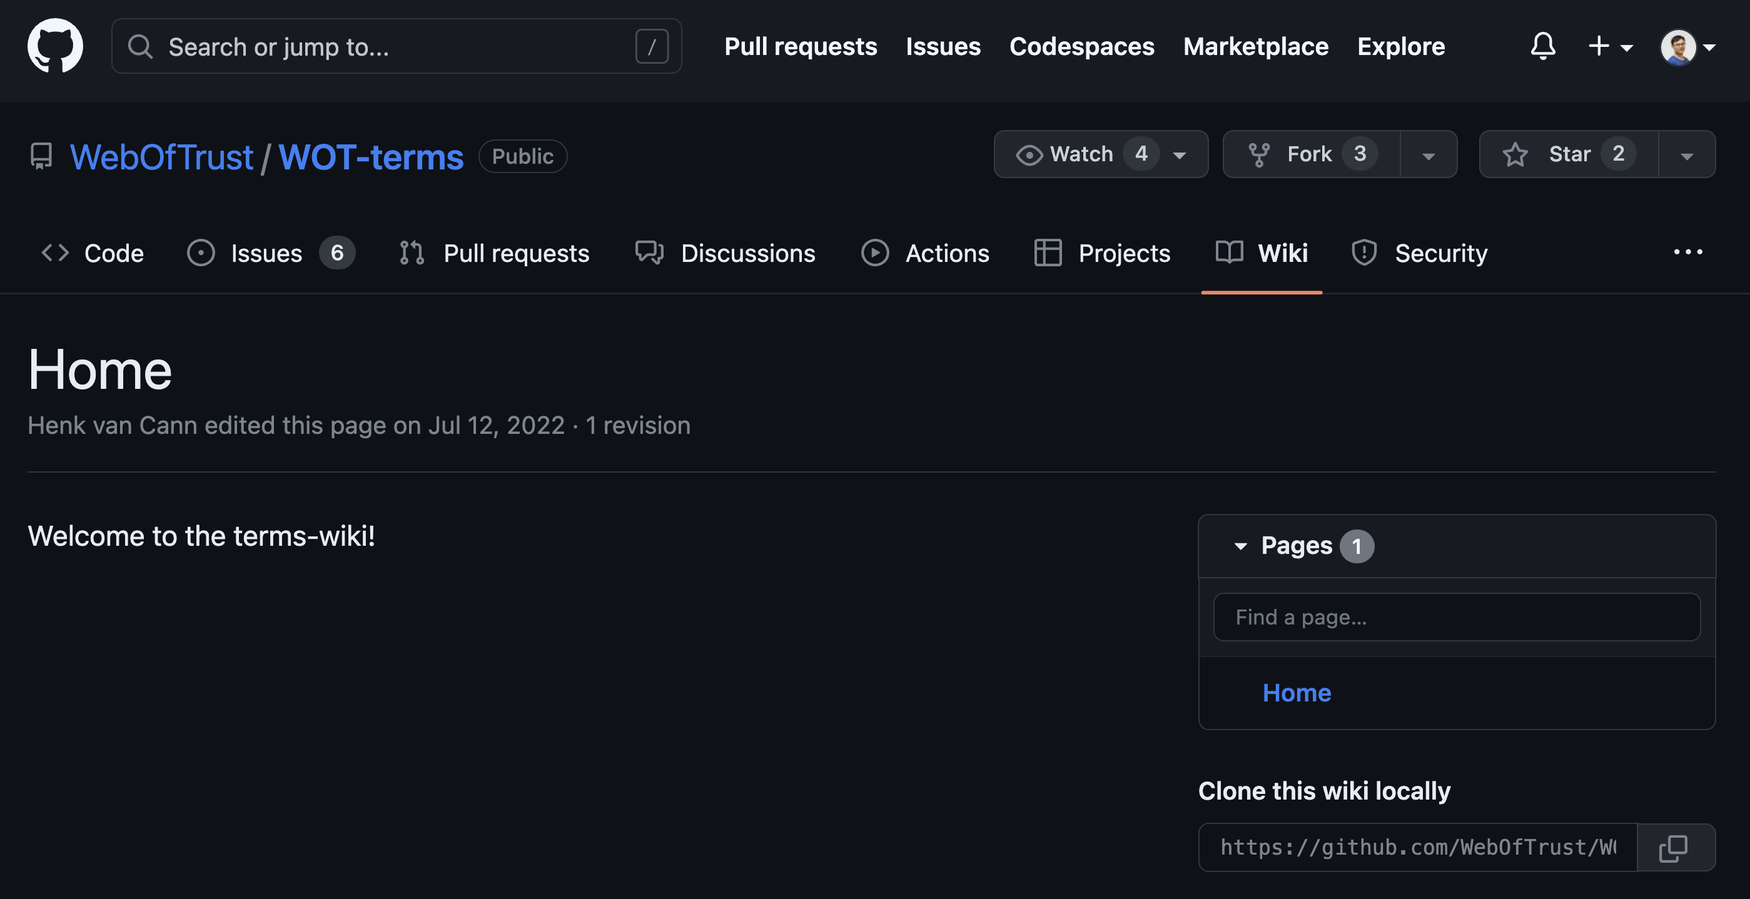Click the three-dot overflow menu icon
Image resolution: width=1750 pixels, height=899 pixels.
click(x=1687, y=253)
